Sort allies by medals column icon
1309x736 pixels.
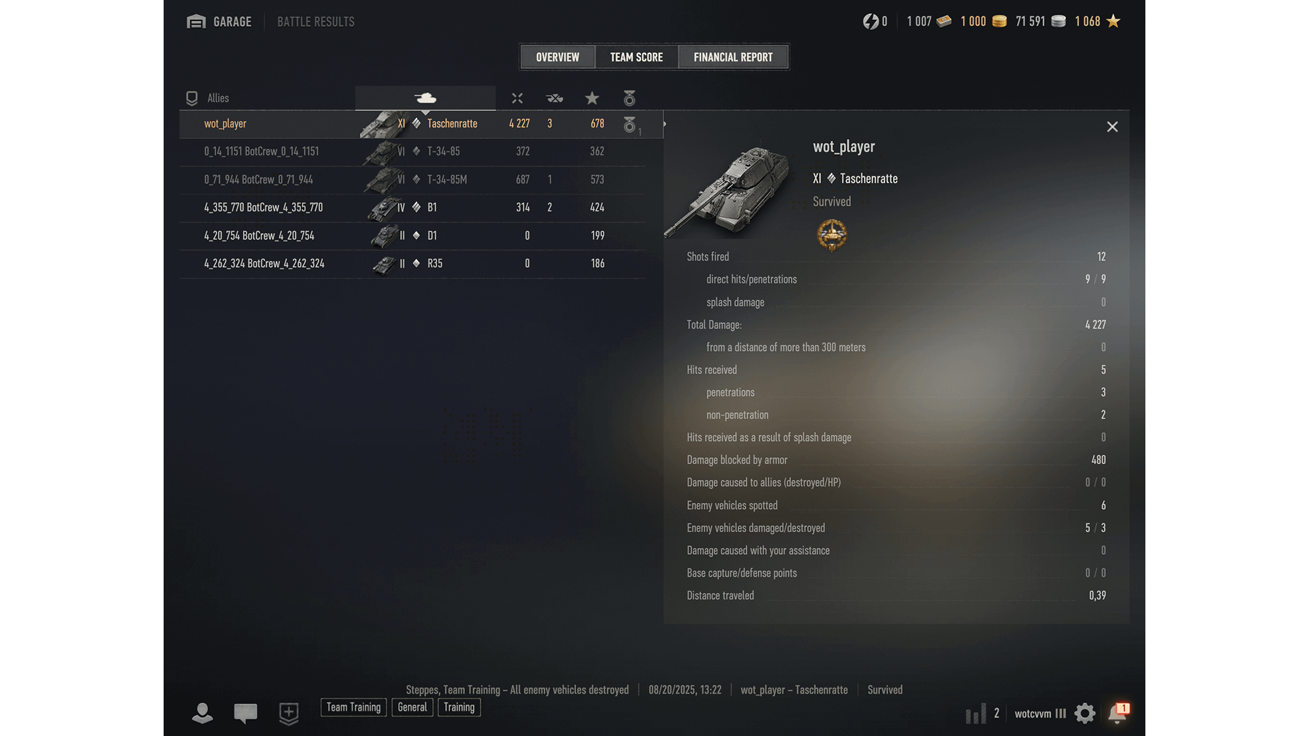pos(629,98)
